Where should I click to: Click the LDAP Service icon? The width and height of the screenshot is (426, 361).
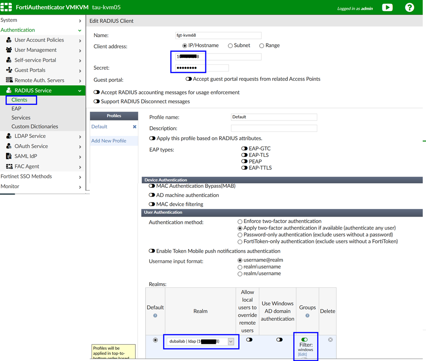[x=9, y=136]
